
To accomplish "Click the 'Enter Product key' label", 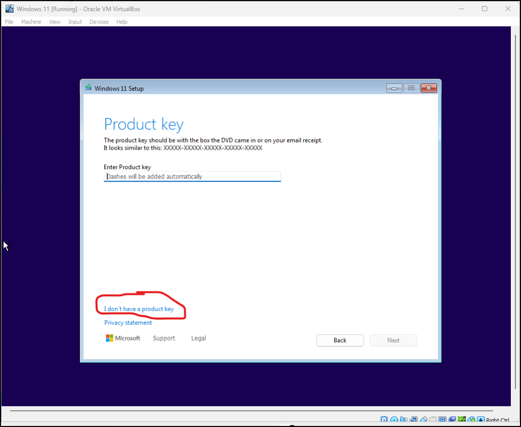I will 127,167.
